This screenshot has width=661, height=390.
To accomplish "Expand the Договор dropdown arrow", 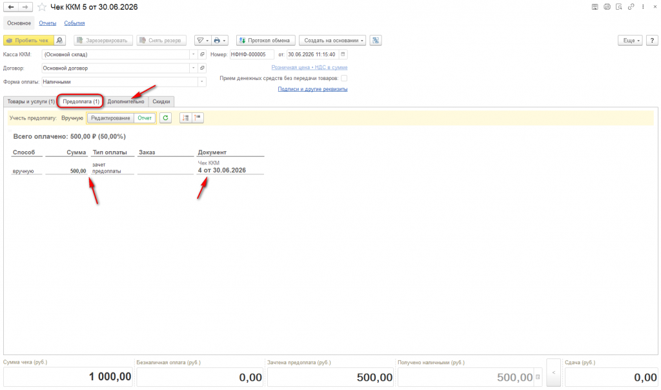I will click(x=194, y=68).
